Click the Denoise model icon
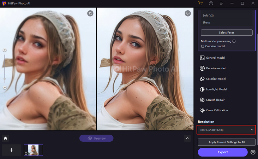This screenshot has width=258, height=159. (x=202, y=68)
